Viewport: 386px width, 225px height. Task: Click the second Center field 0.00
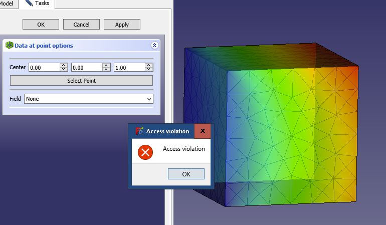pos(87,68)
